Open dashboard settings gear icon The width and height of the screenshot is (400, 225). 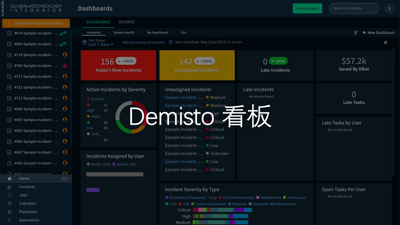pos(385,42)
